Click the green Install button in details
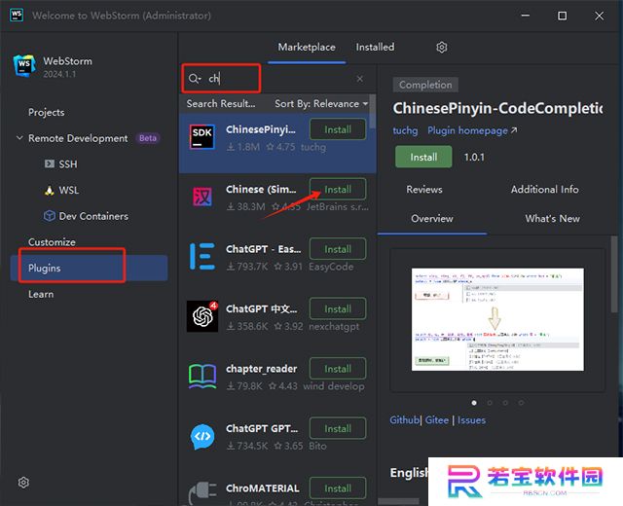 [423, 157]
